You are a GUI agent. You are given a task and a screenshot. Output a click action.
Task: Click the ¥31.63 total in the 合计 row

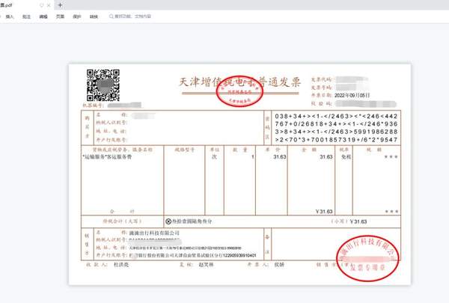[324, 212]
